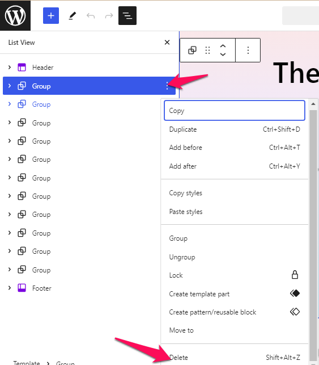
Task: Click the Group block type icon in toolbar
Action: (192, 51)
